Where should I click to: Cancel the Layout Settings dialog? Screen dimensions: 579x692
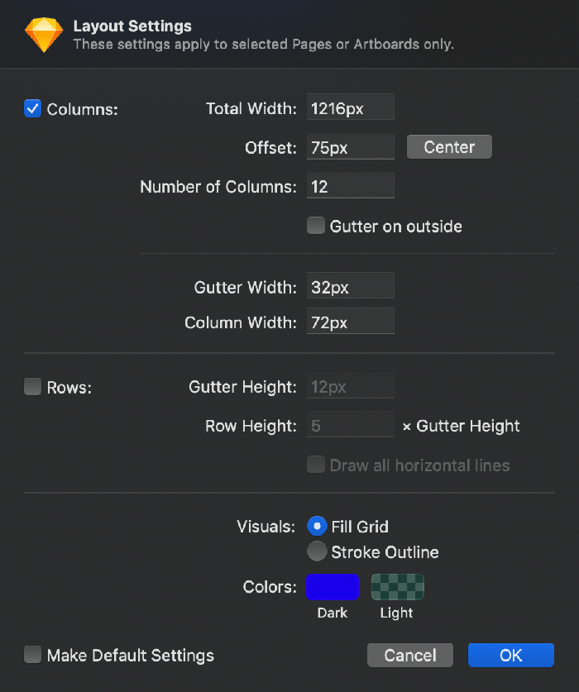pos(410,655)
